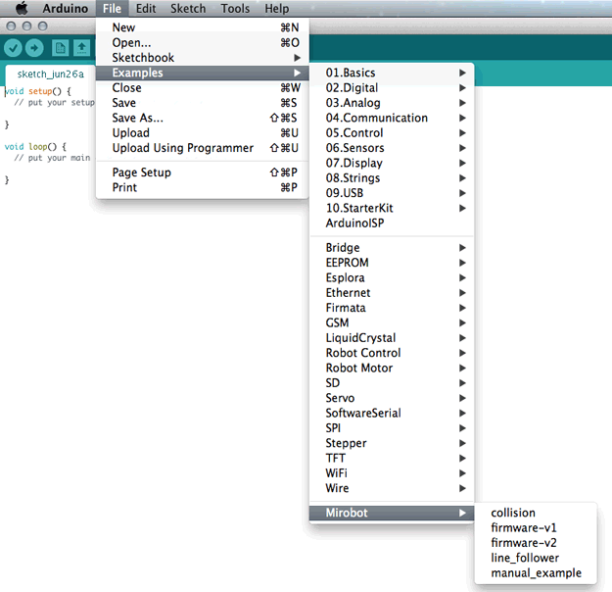The width and height of the screenshot is (612, 592).
Task: Choose Close from the File menu
Action: pos(202,87)
